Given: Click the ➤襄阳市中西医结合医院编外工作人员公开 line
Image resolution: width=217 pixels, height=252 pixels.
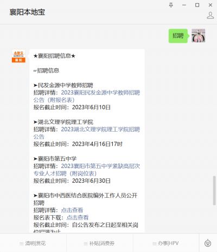Looking at the screenshot, I should pyautogui.click(x=85, y=195).
